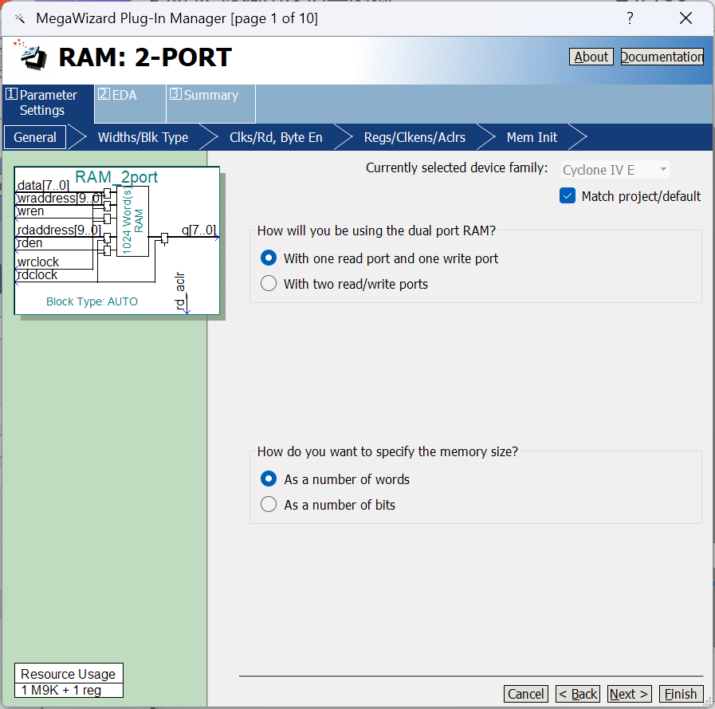This screenshot has width=715, height=709.
Task: Go to Clks/Rd, Byte En step
Action: point(276,137)
